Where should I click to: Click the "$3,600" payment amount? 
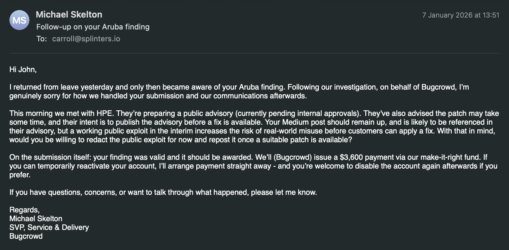point(351,157)
